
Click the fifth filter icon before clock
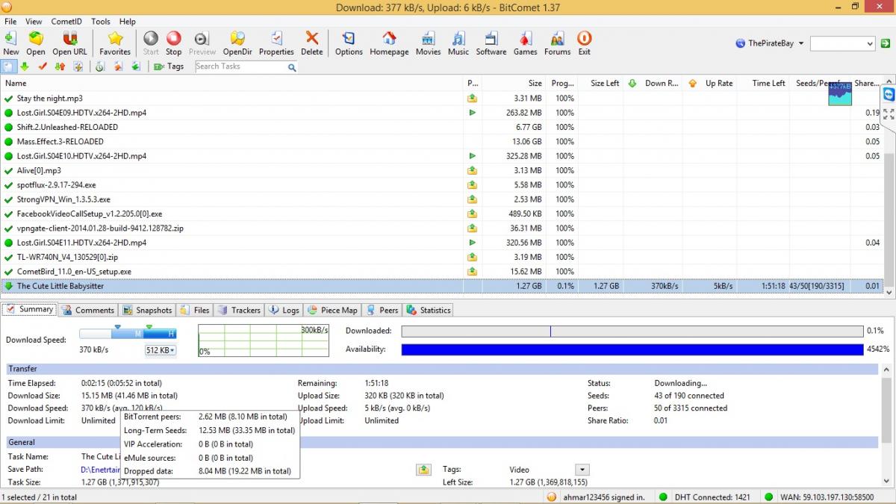pos(78,66)
